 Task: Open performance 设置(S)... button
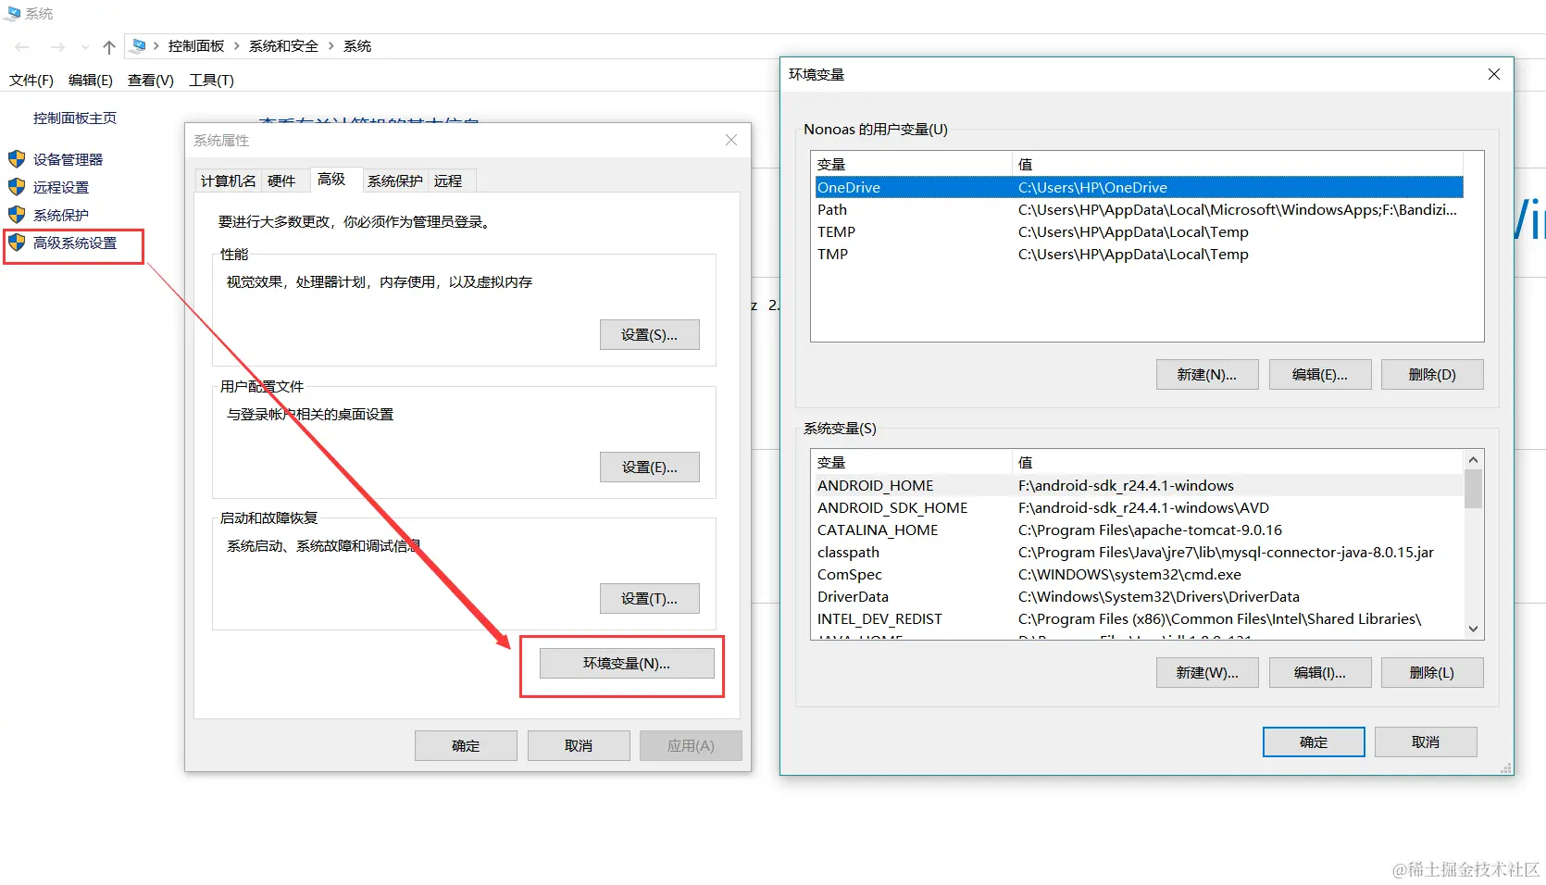point(649,334)
